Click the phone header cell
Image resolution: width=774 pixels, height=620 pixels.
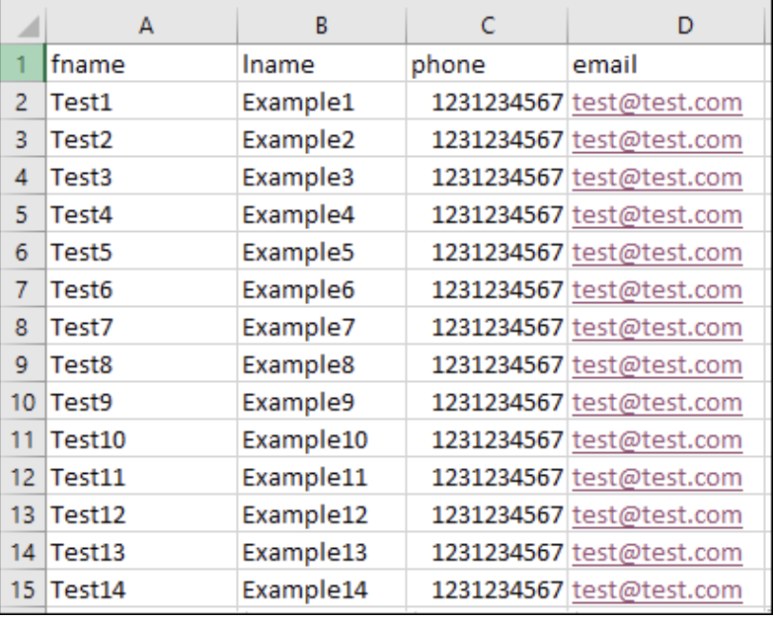pos(487,63)
